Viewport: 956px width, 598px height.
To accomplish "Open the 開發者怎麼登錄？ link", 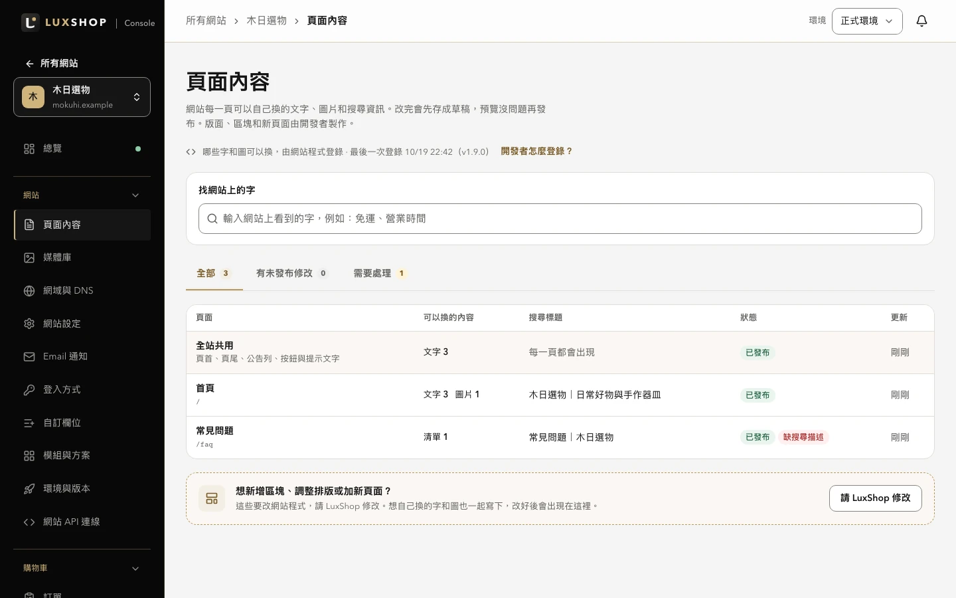I will click(536, 151).
